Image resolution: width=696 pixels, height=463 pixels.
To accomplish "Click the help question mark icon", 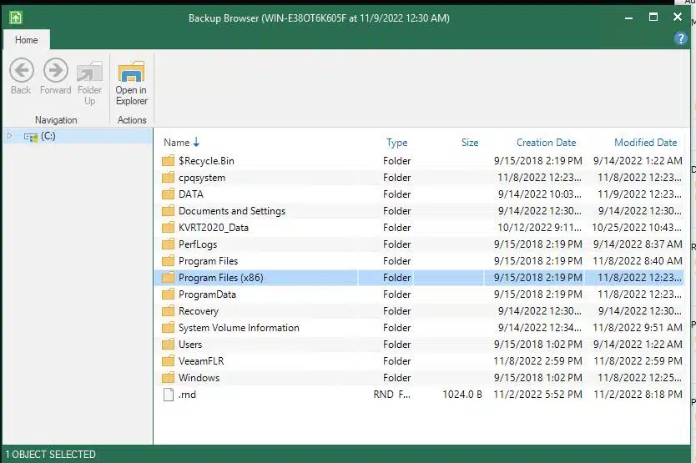I will 680,38.
